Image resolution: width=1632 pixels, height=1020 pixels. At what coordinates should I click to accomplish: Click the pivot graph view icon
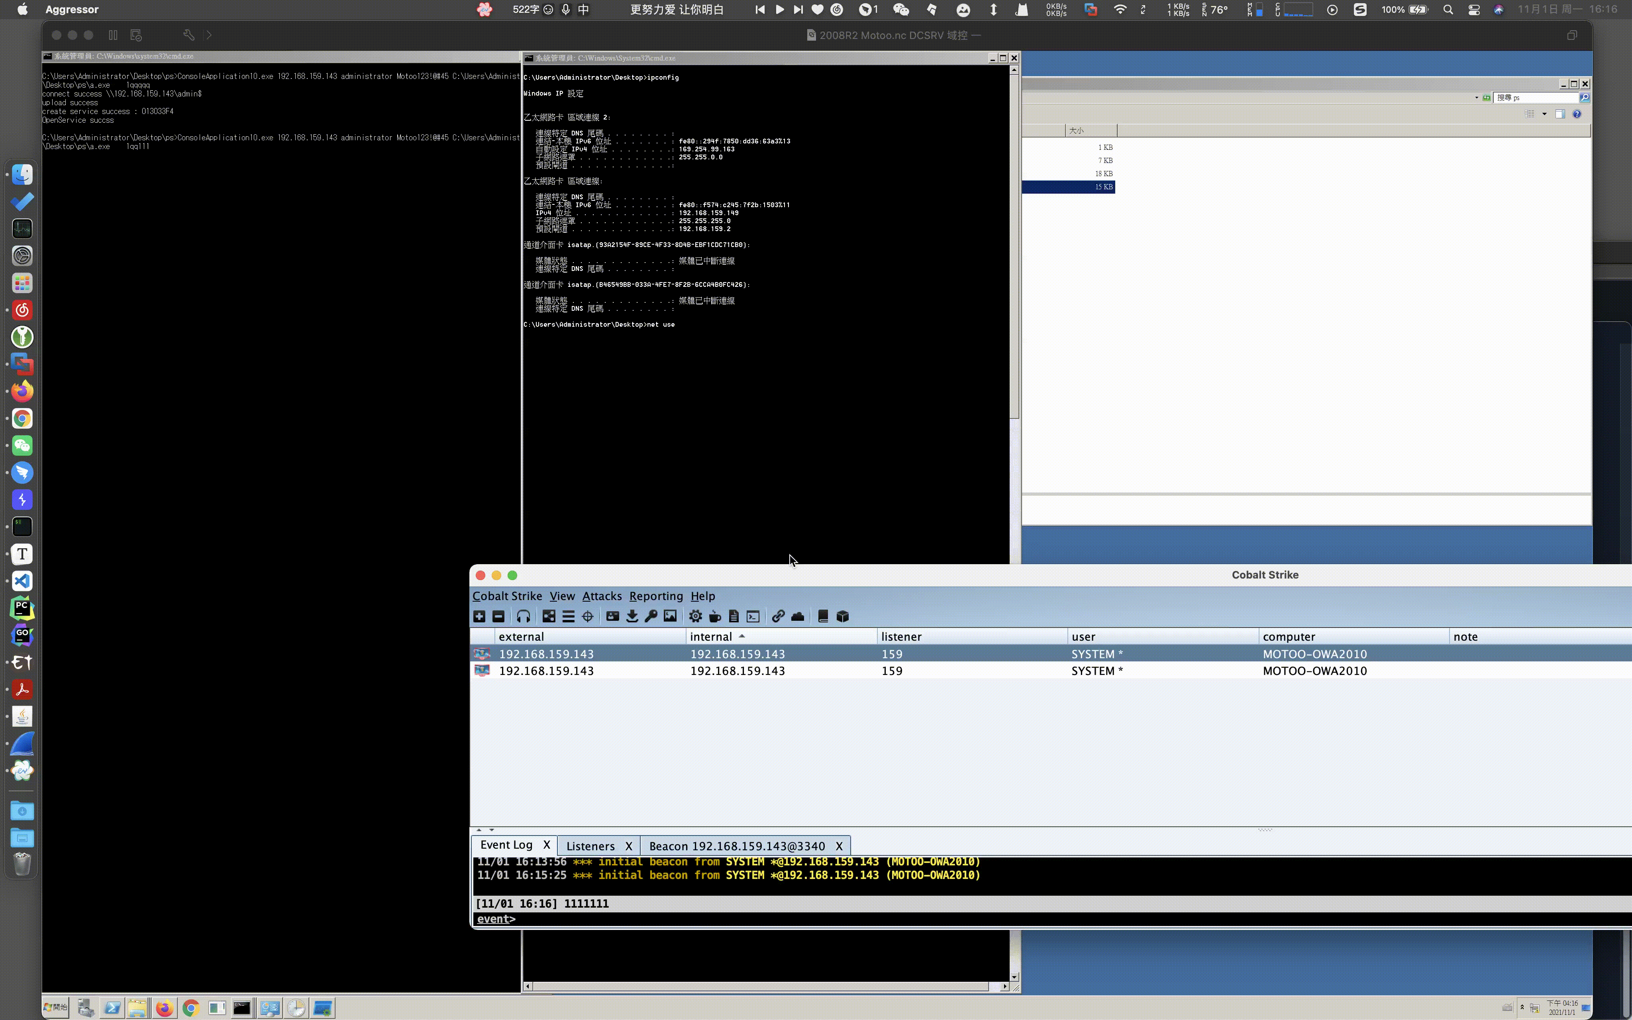(549, 616)
